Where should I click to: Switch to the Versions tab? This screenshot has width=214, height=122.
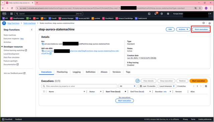(x=117, y=72)
